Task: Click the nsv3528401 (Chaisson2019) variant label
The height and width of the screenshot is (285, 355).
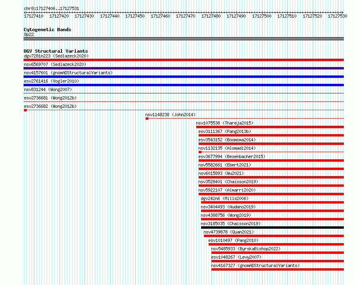Action: pos(228,182)
